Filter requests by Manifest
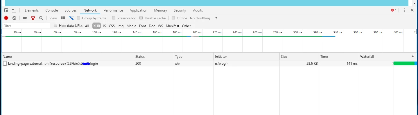Screen dimensions: 418x115 (x=173, y=26)
